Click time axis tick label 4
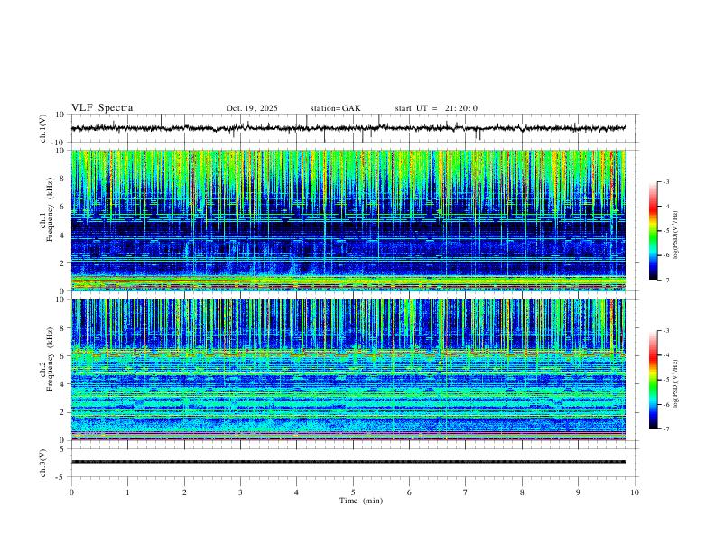 pos(297,492)
